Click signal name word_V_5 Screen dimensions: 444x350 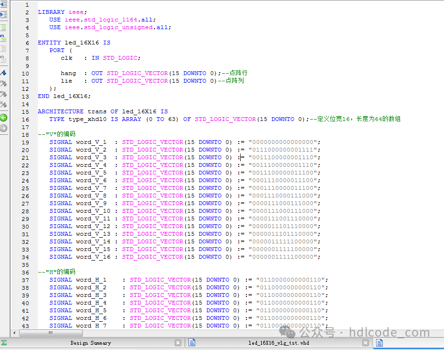tap(91, 173)
